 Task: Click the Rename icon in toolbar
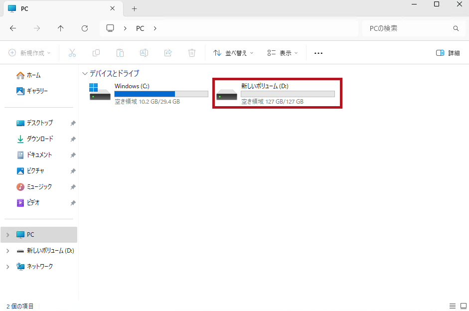[x=144, y=53]
